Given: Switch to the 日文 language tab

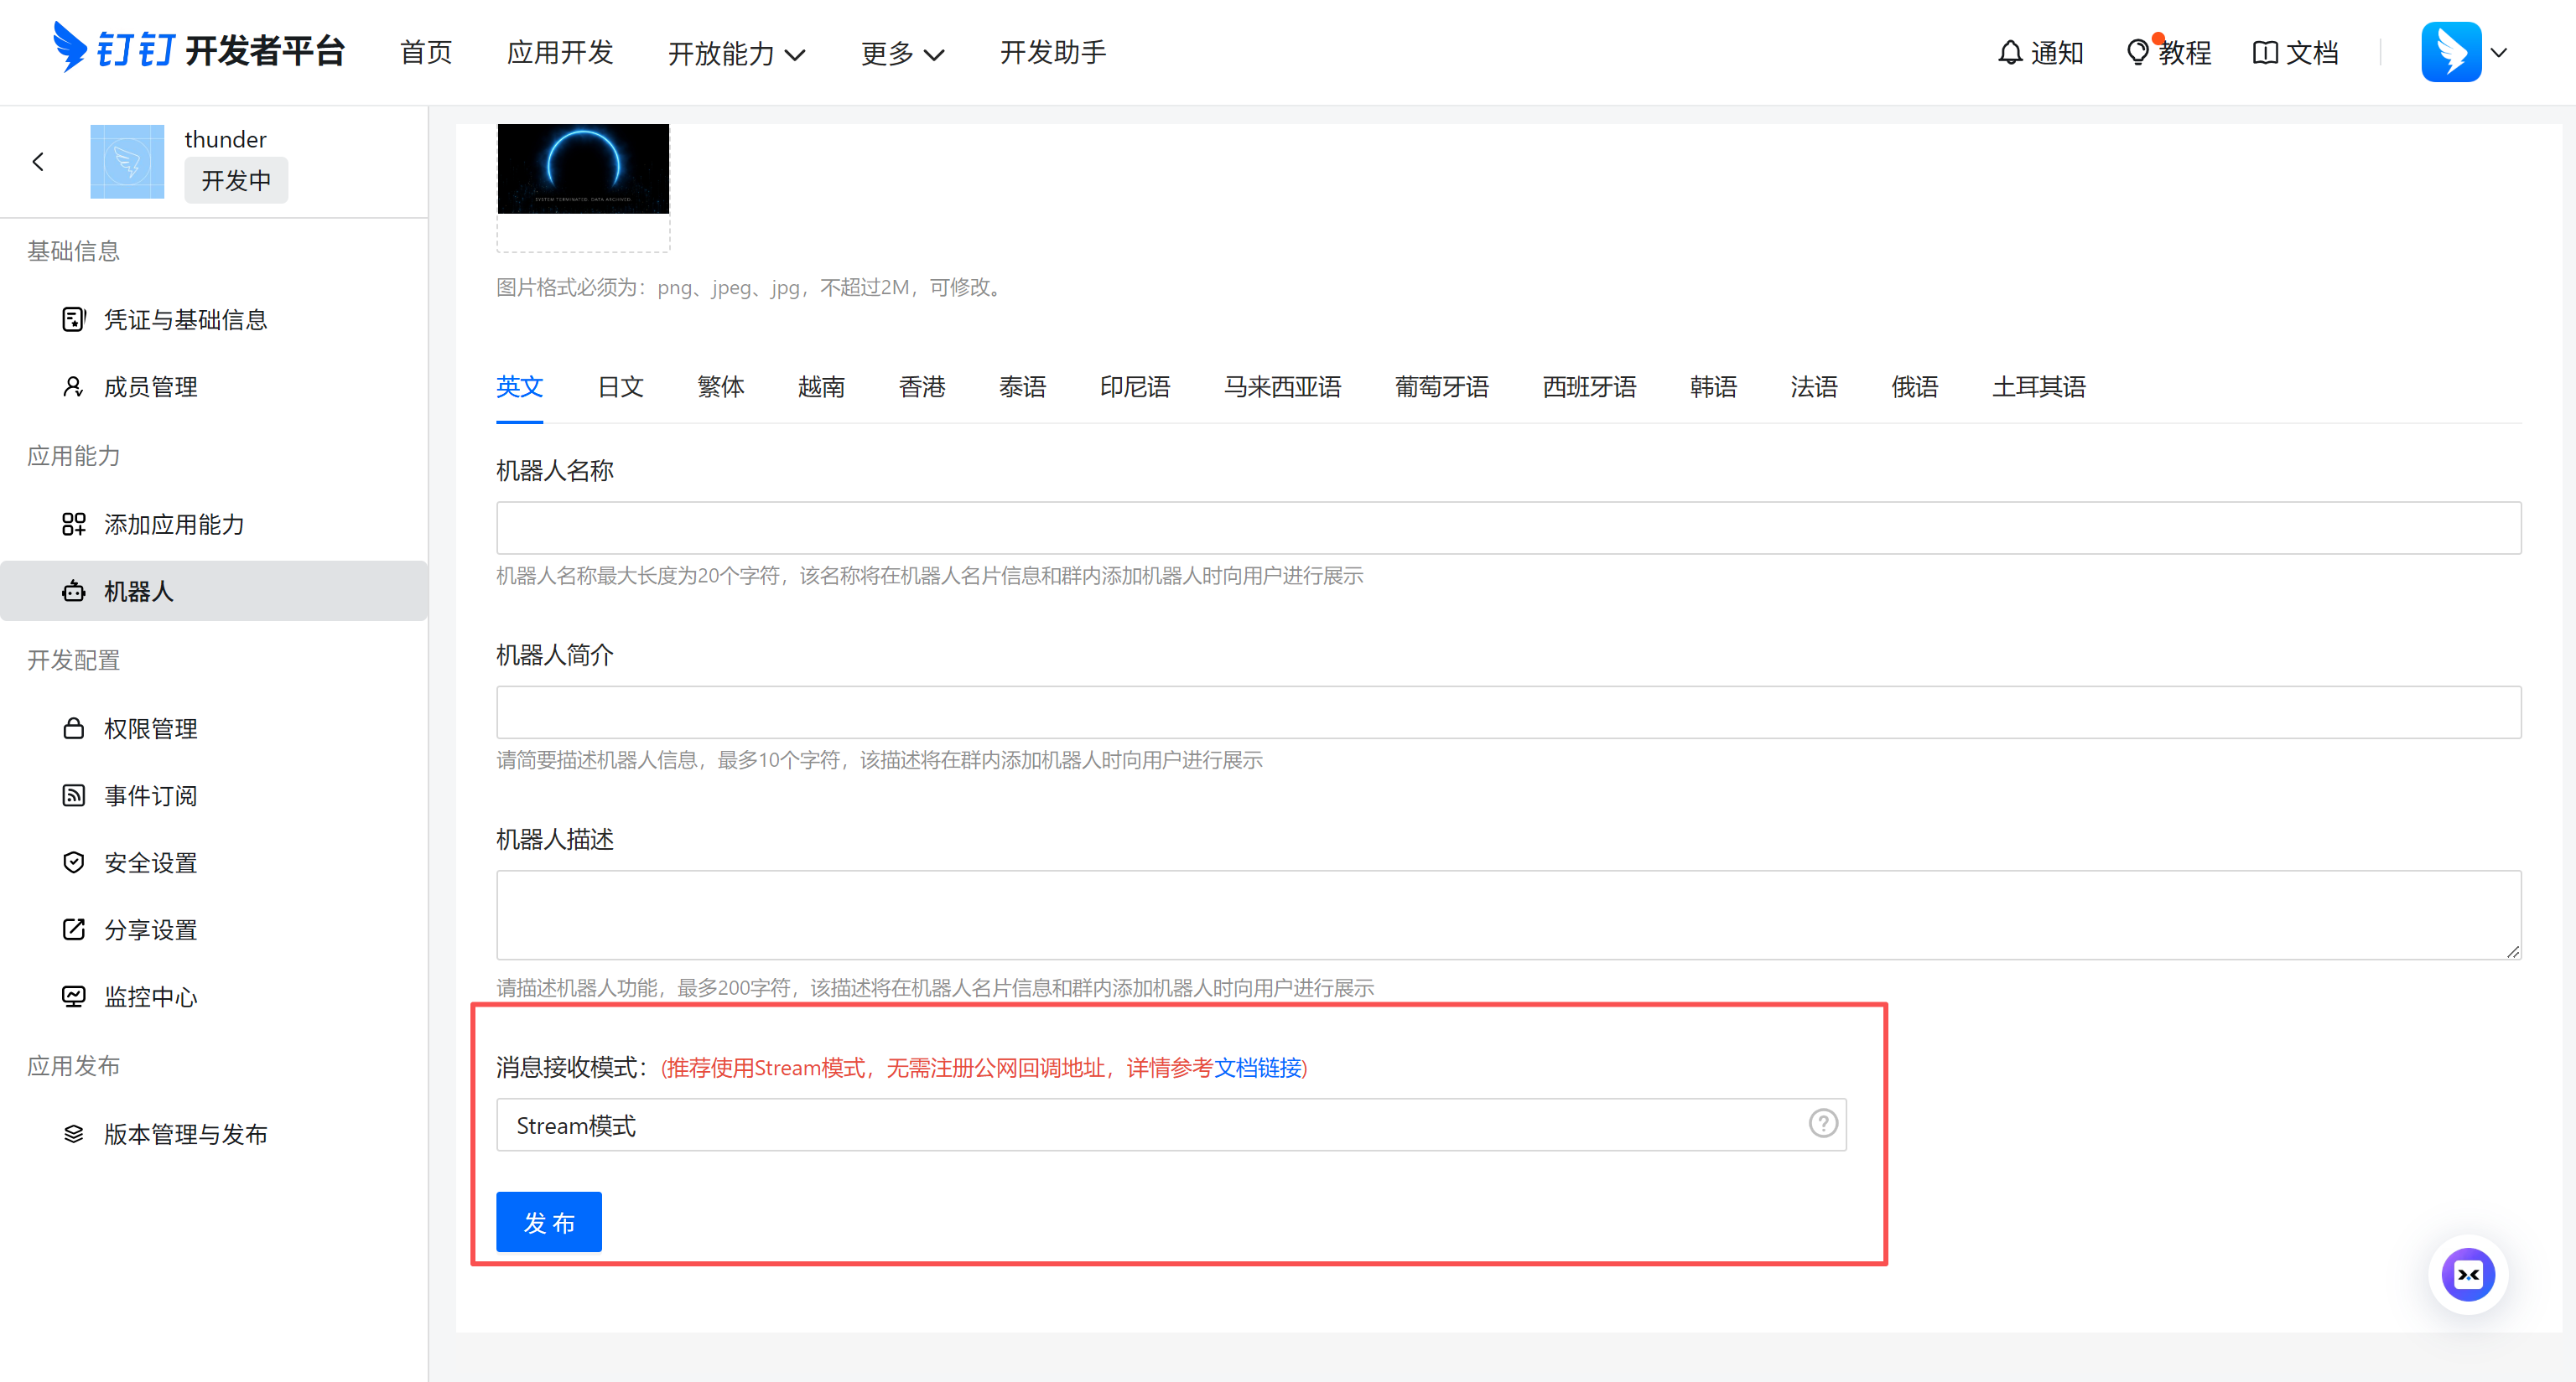Looking at the screenshot, I should [620, 386].
